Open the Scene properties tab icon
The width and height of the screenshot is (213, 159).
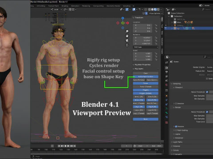pyautogui.click(x=166, y=80)
